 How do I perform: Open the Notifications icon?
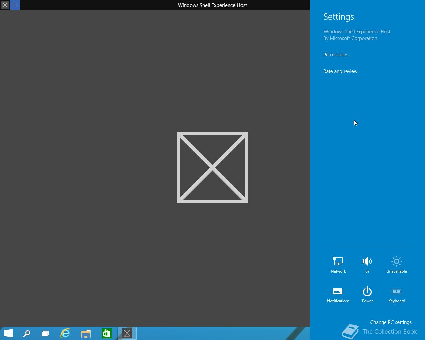338,295
